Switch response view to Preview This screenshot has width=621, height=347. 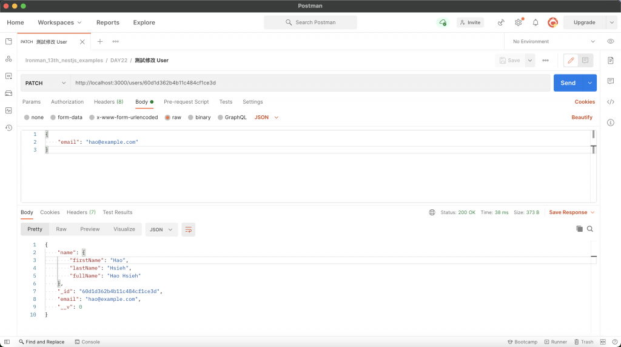90,229
